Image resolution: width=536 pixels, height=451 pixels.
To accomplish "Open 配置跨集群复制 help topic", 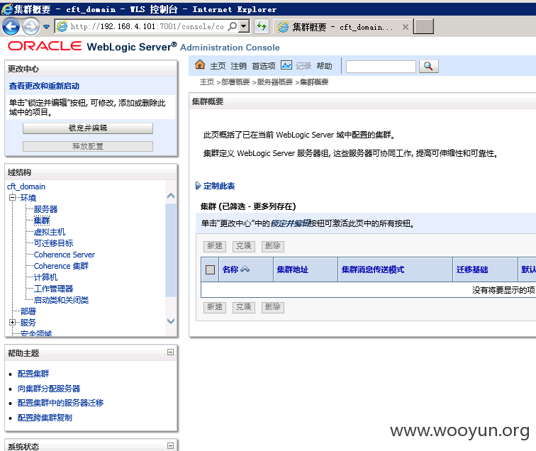I will (x=45, y=418).
